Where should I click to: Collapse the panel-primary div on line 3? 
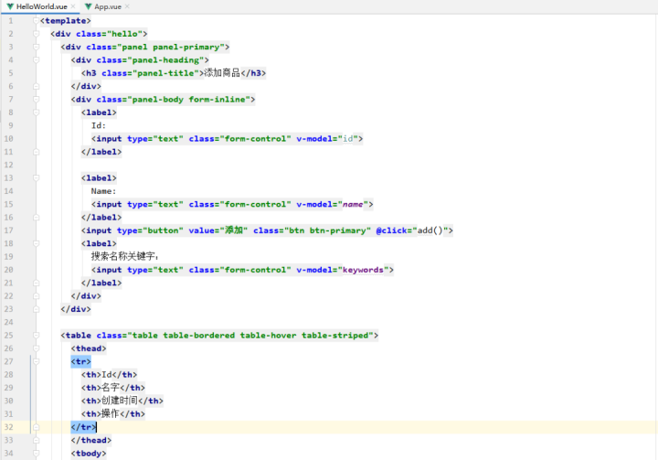click(36, 47)
